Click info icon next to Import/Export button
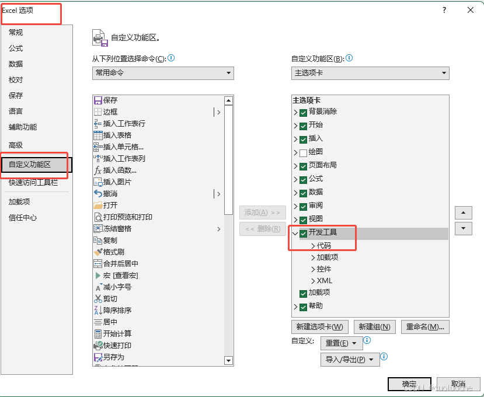This screenshot has width=484, height=397. pos(384,357)
